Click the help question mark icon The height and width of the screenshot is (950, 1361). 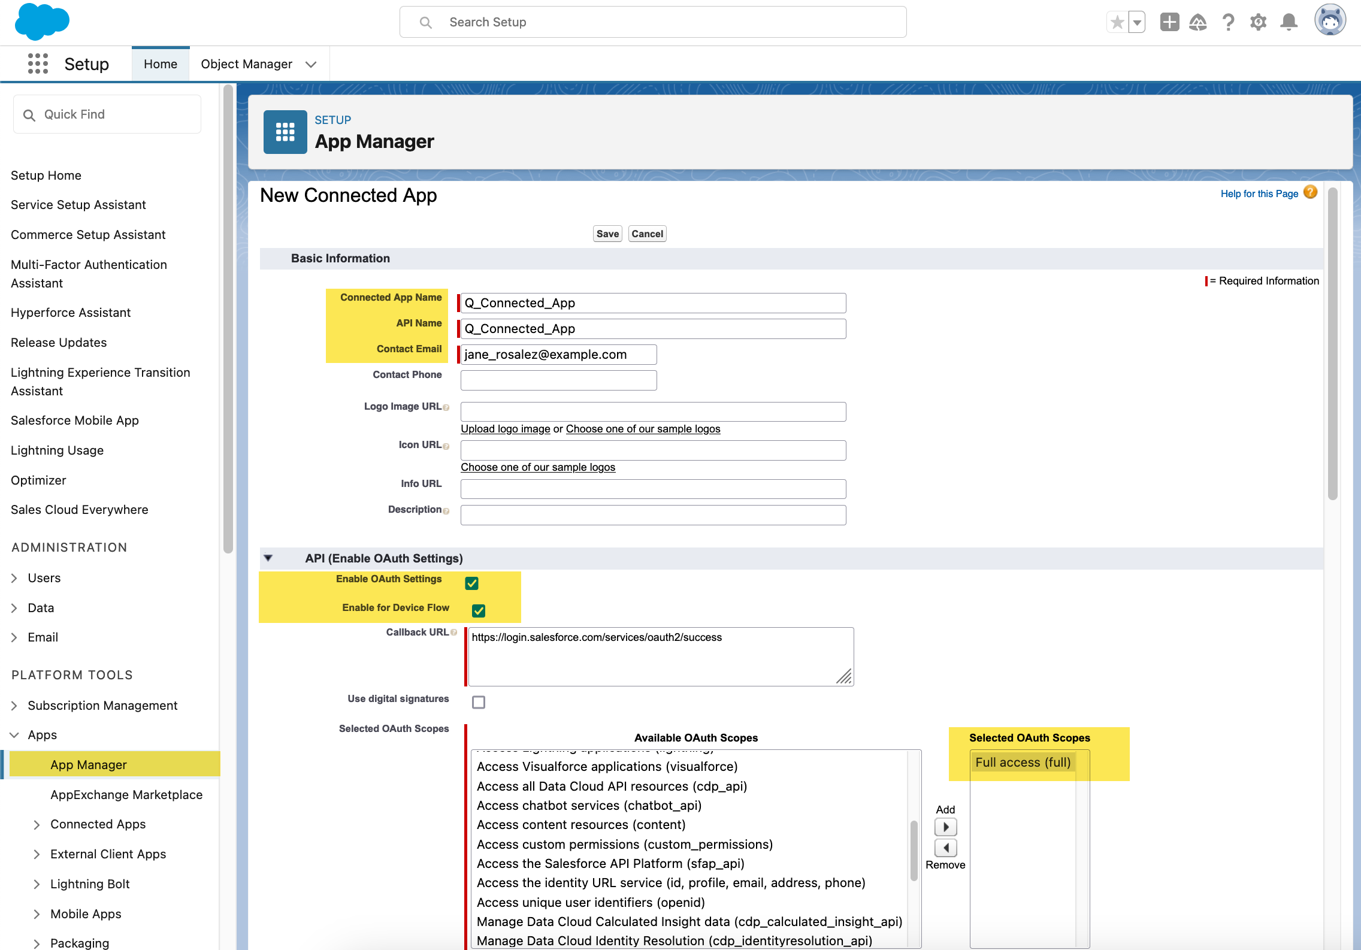tap(1228, 22)
